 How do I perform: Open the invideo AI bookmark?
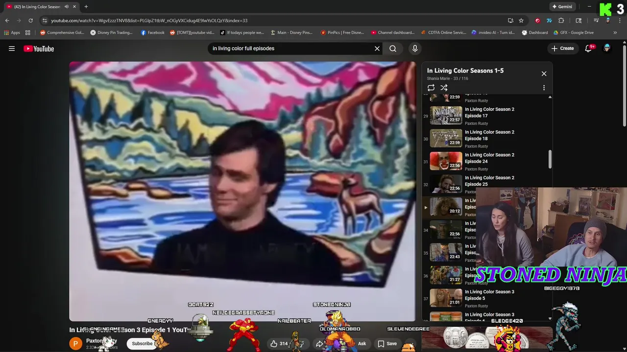tap(493, 33)
